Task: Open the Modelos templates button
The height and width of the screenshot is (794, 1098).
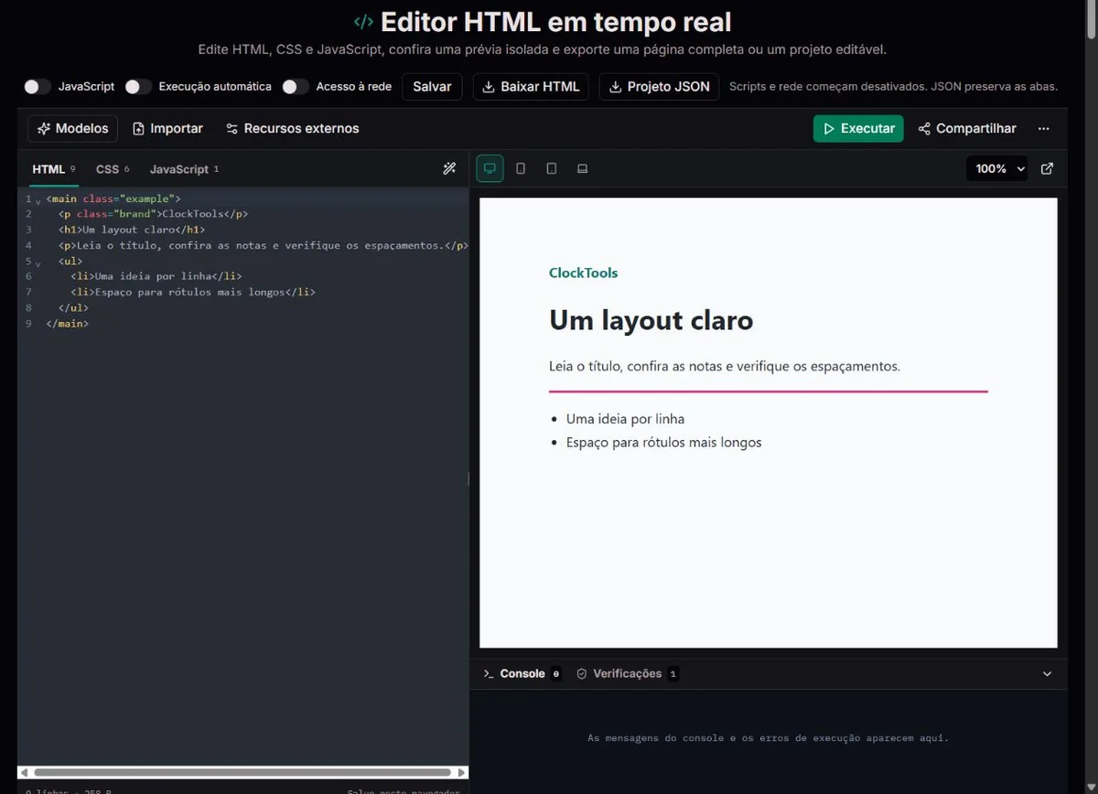Action: click(72, 129)
